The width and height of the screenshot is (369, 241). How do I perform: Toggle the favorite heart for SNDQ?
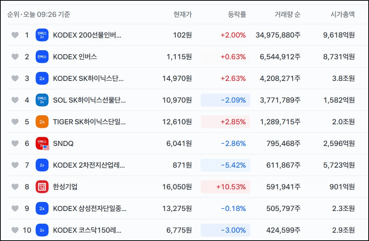(x=15, y=143)
